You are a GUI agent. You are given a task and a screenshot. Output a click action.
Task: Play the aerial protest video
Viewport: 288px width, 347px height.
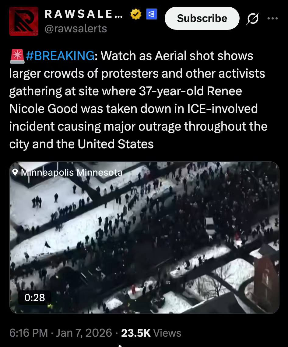pos(144,237)
